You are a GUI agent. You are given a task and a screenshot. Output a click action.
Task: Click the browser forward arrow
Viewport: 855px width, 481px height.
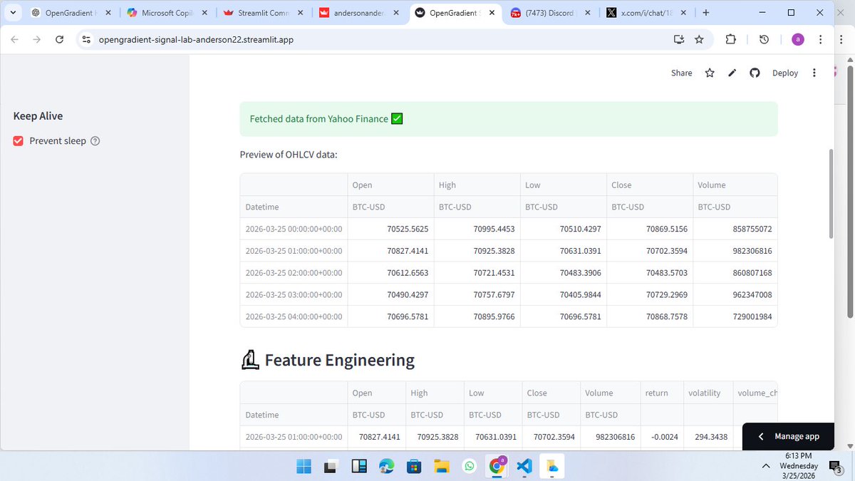pos(37,40)
